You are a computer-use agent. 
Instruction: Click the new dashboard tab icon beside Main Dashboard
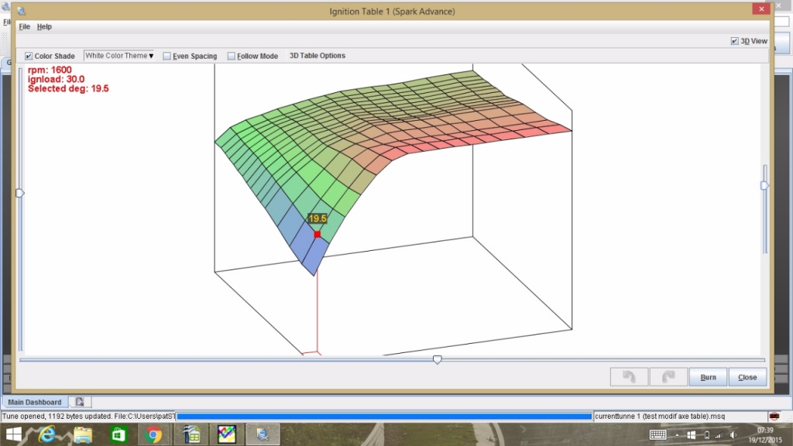[80, 402]
